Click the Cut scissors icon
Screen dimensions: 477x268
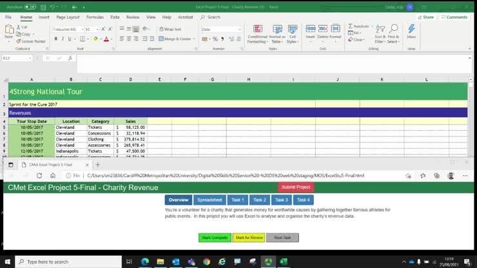tap(19, 27)
